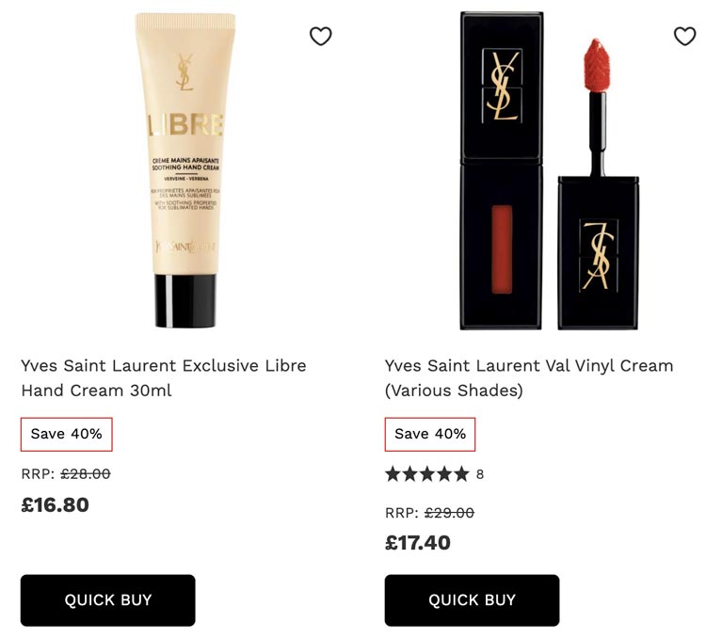
Task: Click the Save 40% badge under Vinyl Cream
Action: click(430, 434)
